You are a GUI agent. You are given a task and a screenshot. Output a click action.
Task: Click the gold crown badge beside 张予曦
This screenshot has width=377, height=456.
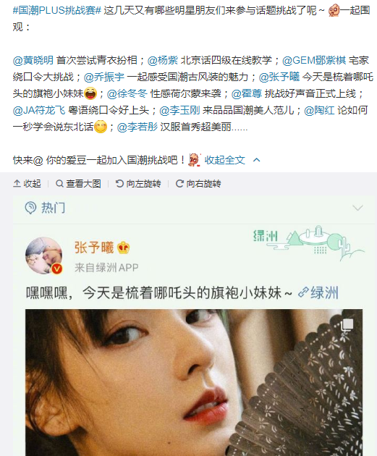123,248
